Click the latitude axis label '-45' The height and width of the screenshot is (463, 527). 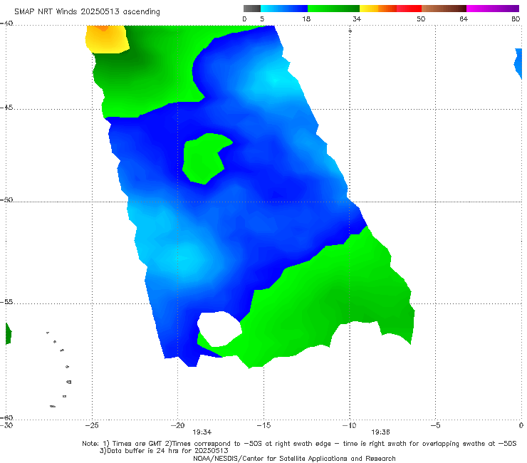pyautogui.click(x=6, y=108)
